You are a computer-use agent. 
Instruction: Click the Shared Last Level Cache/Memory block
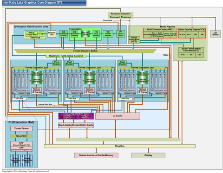[x=96, y=155]
